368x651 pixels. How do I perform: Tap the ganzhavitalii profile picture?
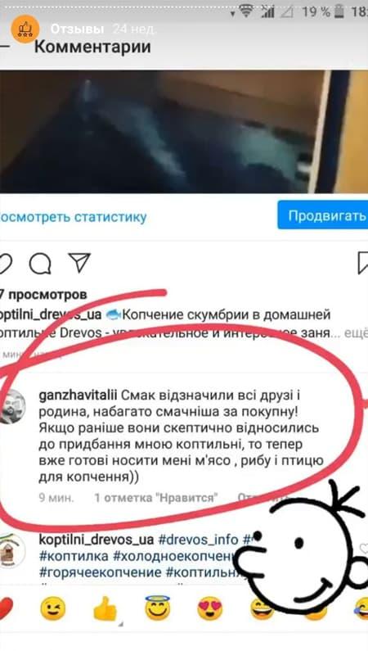[x=11, y=406]
